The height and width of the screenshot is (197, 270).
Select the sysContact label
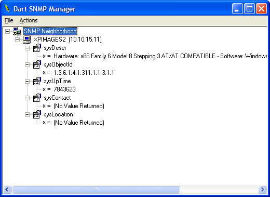57,98
